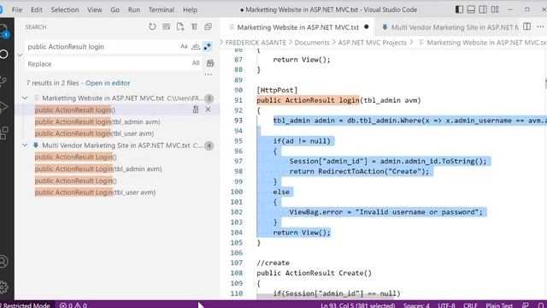547x308 pixels.
Task: Click ASP.NET MVC Projects breadcrumb
Action: [373, 43]
